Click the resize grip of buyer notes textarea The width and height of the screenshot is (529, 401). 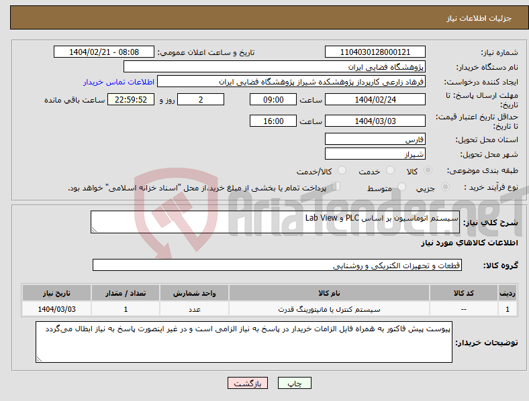[x=39, y=359]
